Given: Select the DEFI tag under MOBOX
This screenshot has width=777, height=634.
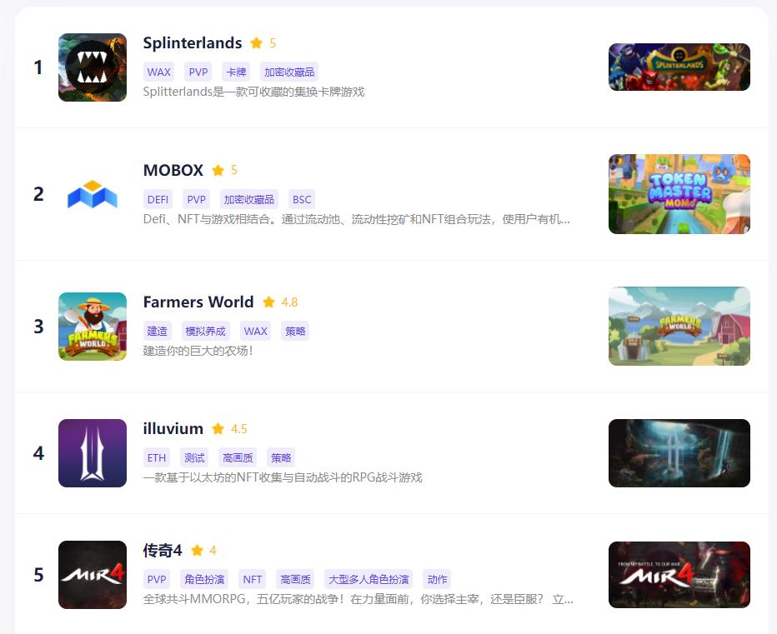Looking at the screenshot, I should click(158, 200).
